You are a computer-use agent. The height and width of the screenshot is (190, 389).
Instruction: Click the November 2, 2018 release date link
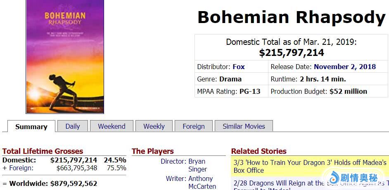click(x=345, y=67)
